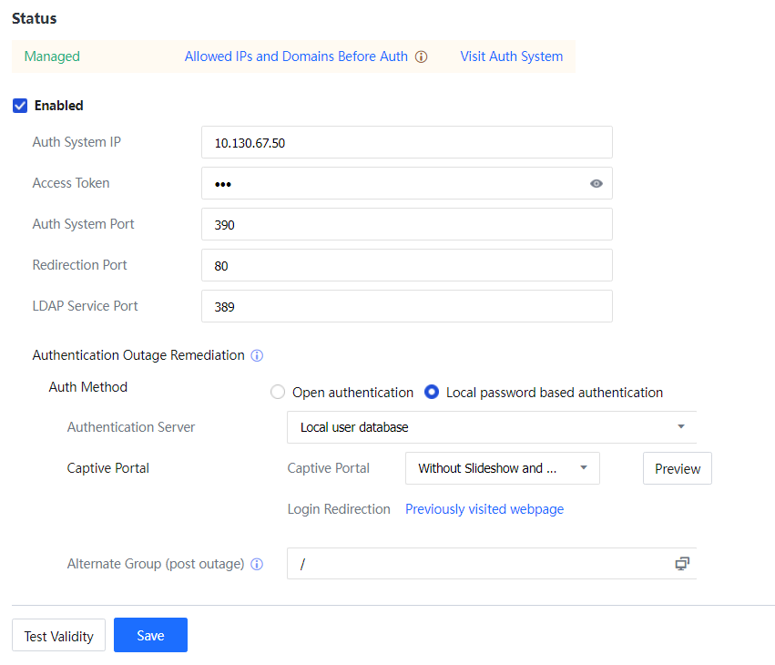Screen dimensions: 775x665
Task: Open the Captive Portal template dropdown
Action: click(502, 468)
